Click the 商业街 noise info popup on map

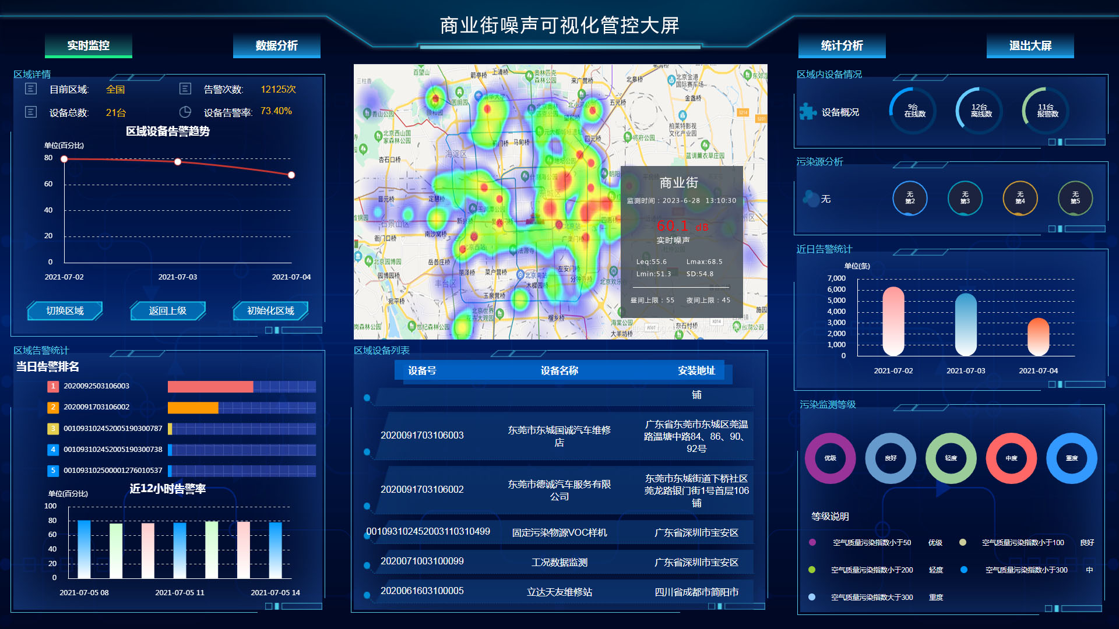682,241
